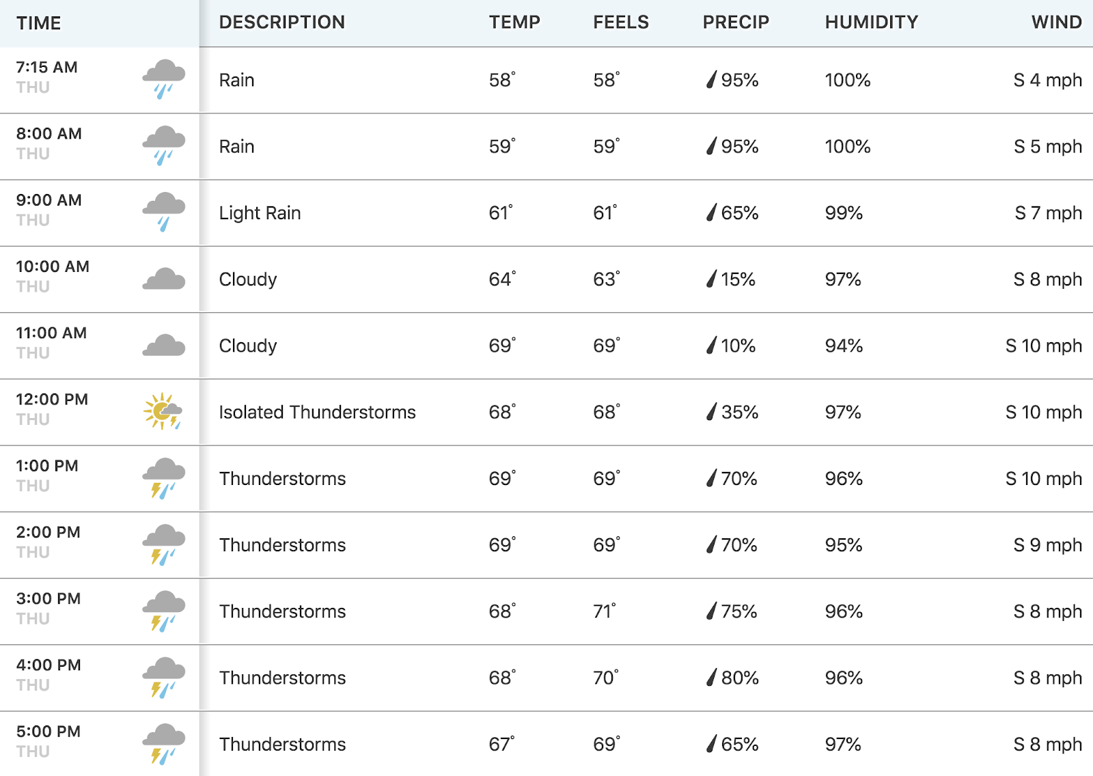Select the HUMIDITY column header
The image size is (1093, 776).
pyautogui.click(x=871, y=23)
